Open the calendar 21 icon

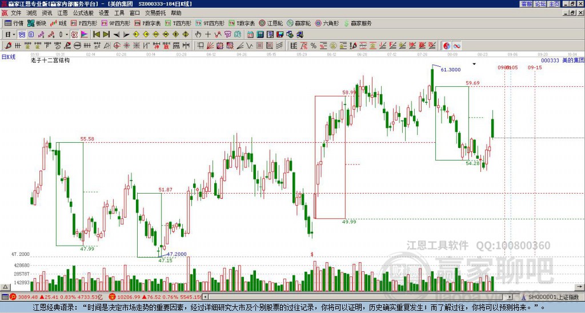click(250, 34)
